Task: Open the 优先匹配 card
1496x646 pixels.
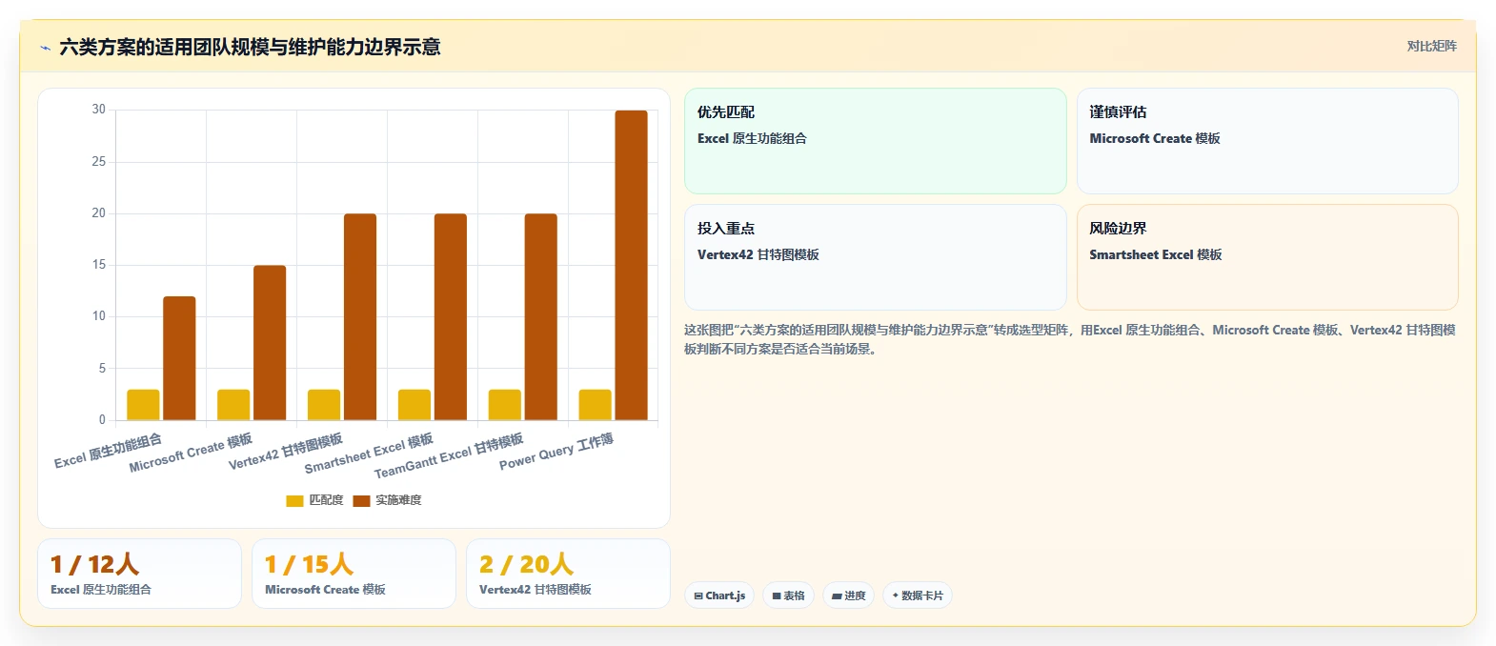Action: [x=875, y=141]
